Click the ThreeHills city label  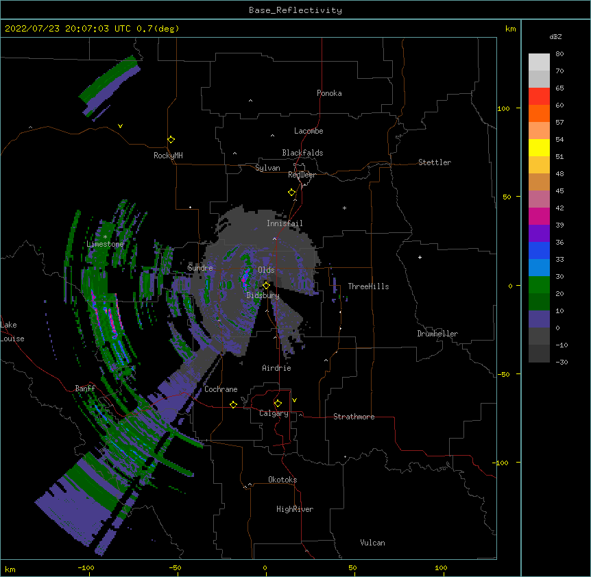click(x=368, y=286)
